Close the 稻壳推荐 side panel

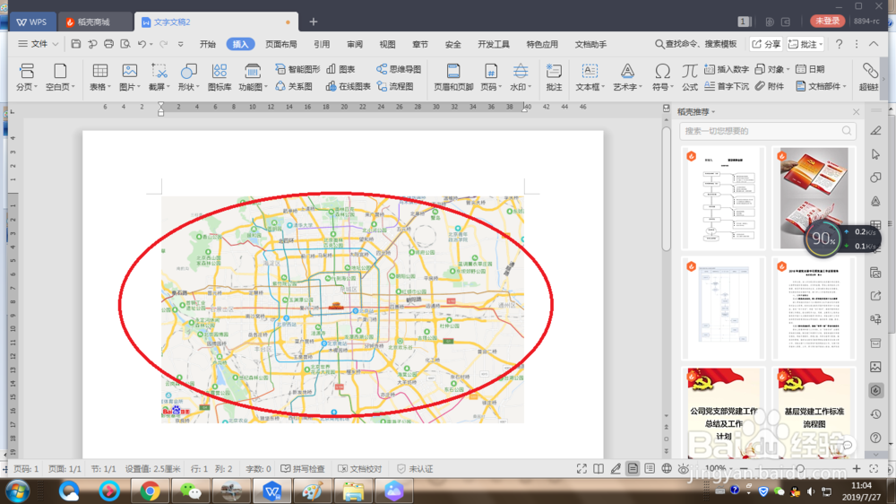click(x=856, y=111)
